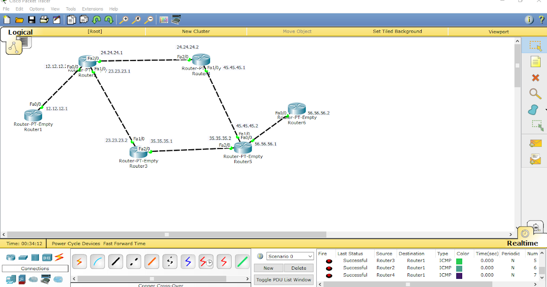Image resolution: width=547 pixels, height=287 pixels.
Task: Select the Delete tool with red X
Action: click(535, 77)
